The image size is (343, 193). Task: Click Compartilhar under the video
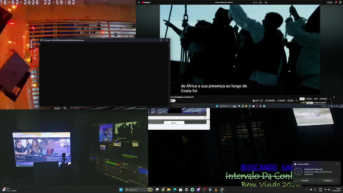tap(270, 101)
